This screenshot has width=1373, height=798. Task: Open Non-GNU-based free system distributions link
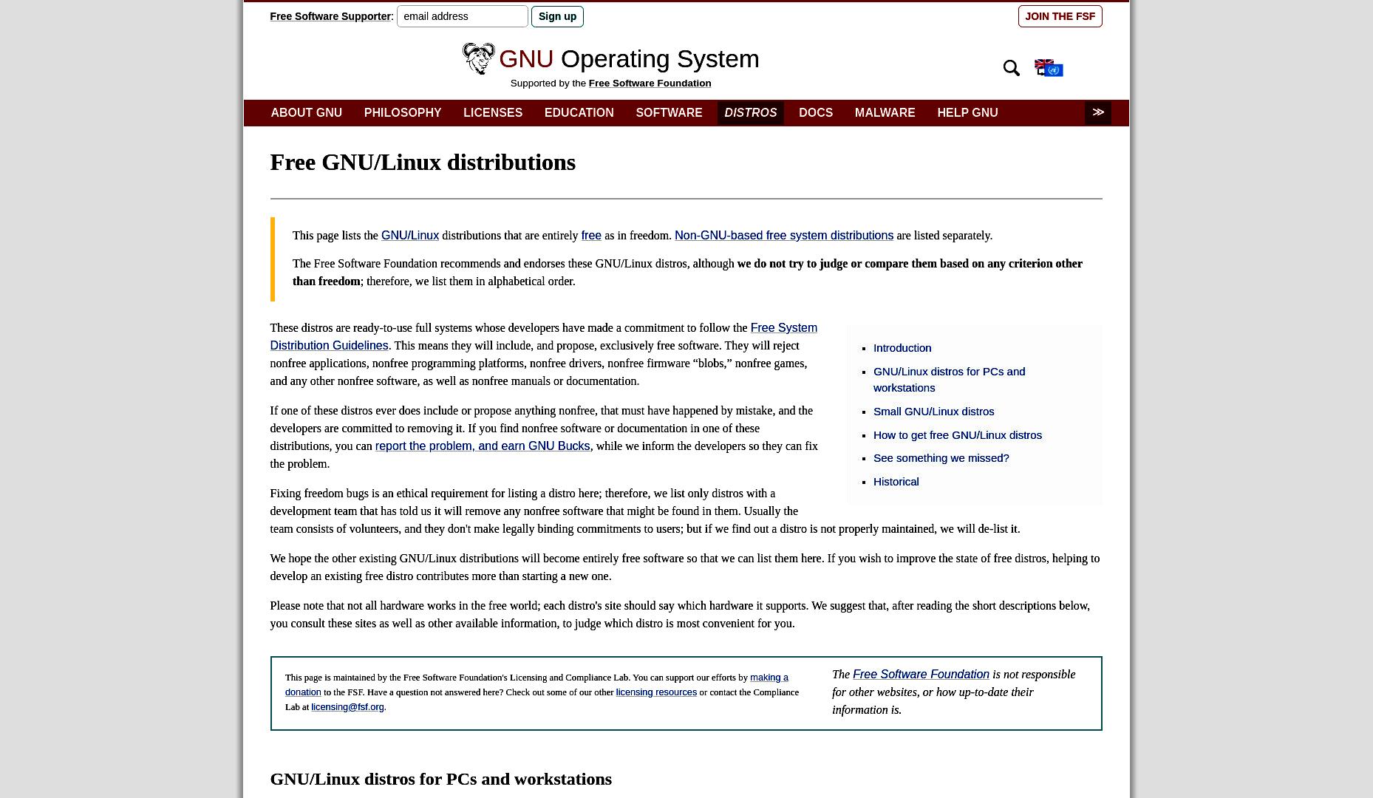tap(784, 236)
